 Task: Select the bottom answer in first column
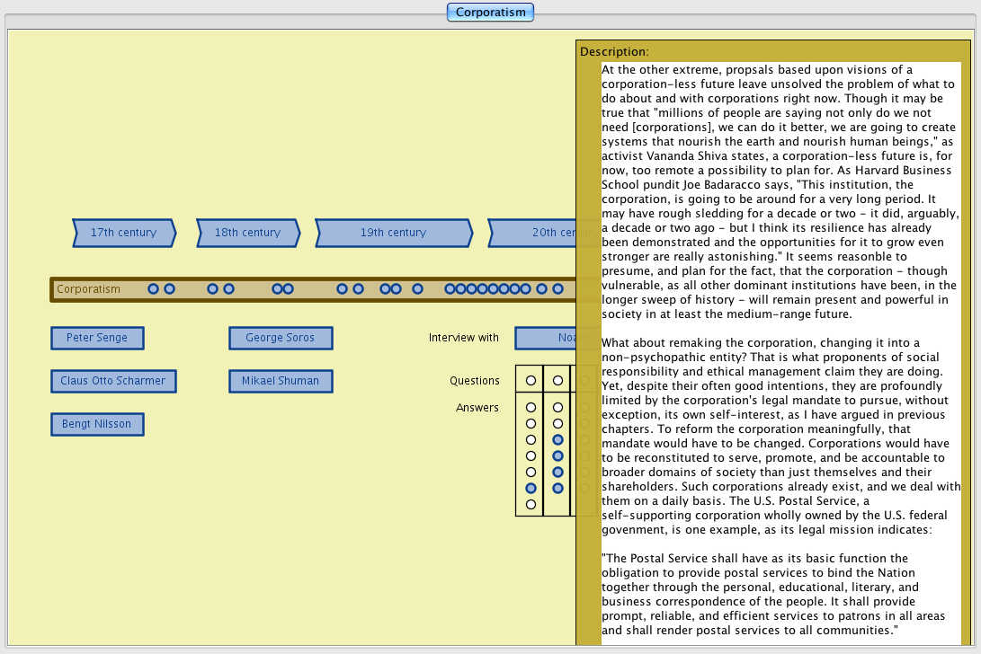coord(531,504)
